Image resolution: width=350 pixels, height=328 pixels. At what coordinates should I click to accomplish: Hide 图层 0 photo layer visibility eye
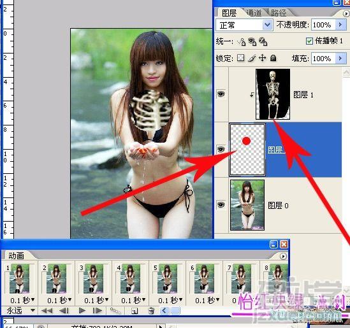221,204
